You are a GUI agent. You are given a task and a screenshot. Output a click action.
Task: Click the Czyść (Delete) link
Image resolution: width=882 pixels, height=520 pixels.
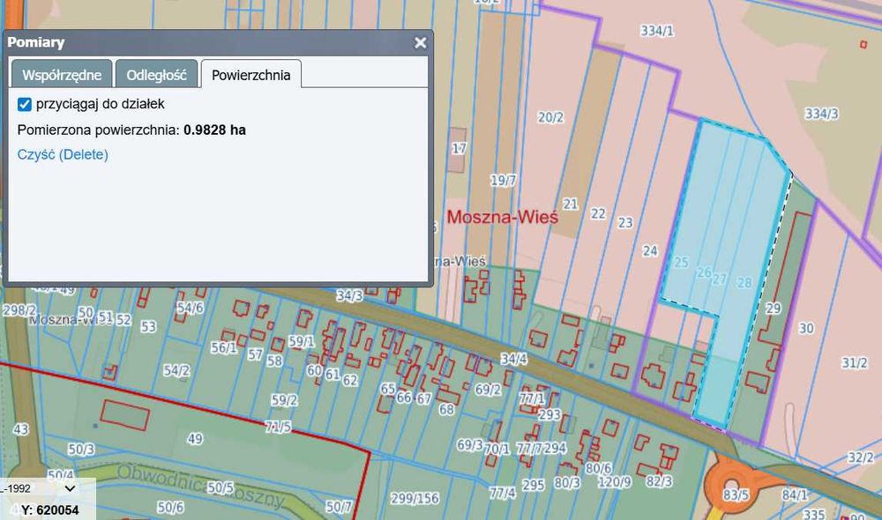coord(63,154)
